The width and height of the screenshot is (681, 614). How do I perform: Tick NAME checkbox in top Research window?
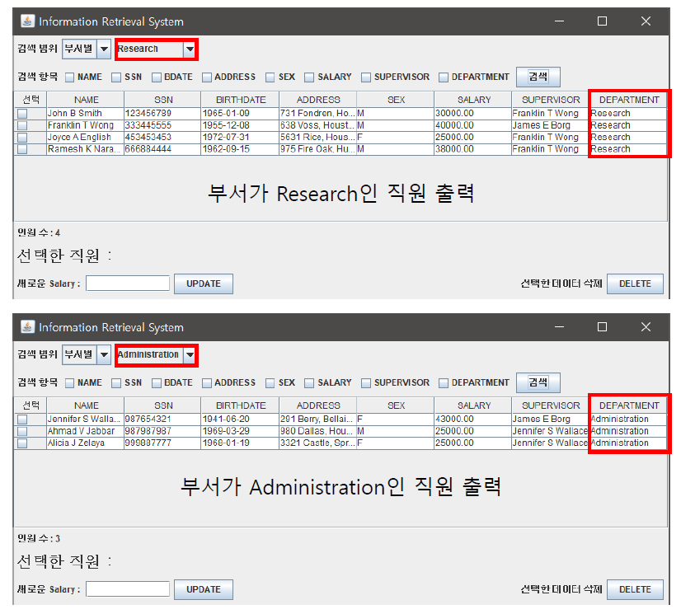69,77
